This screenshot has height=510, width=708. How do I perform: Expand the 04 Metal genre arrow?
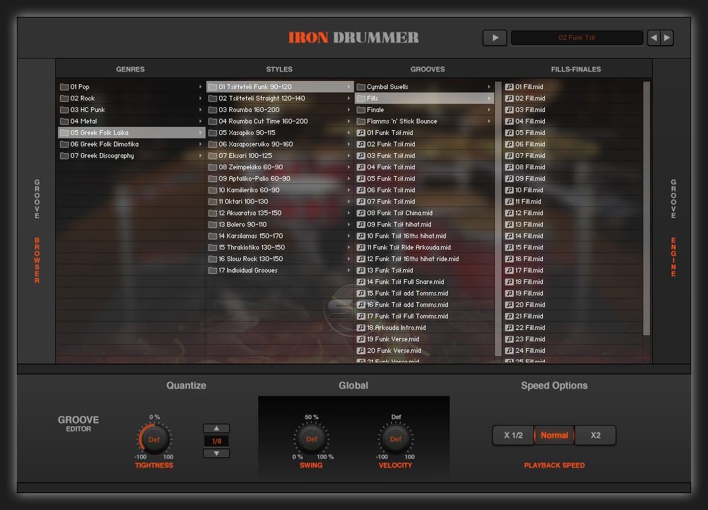pyautogui.click(x=200, y=121)
